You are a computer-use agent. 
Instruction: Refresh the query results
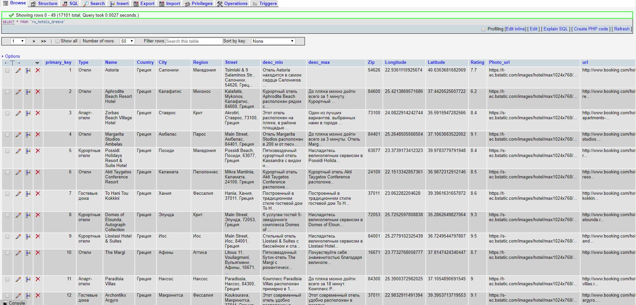click(622, 29)
